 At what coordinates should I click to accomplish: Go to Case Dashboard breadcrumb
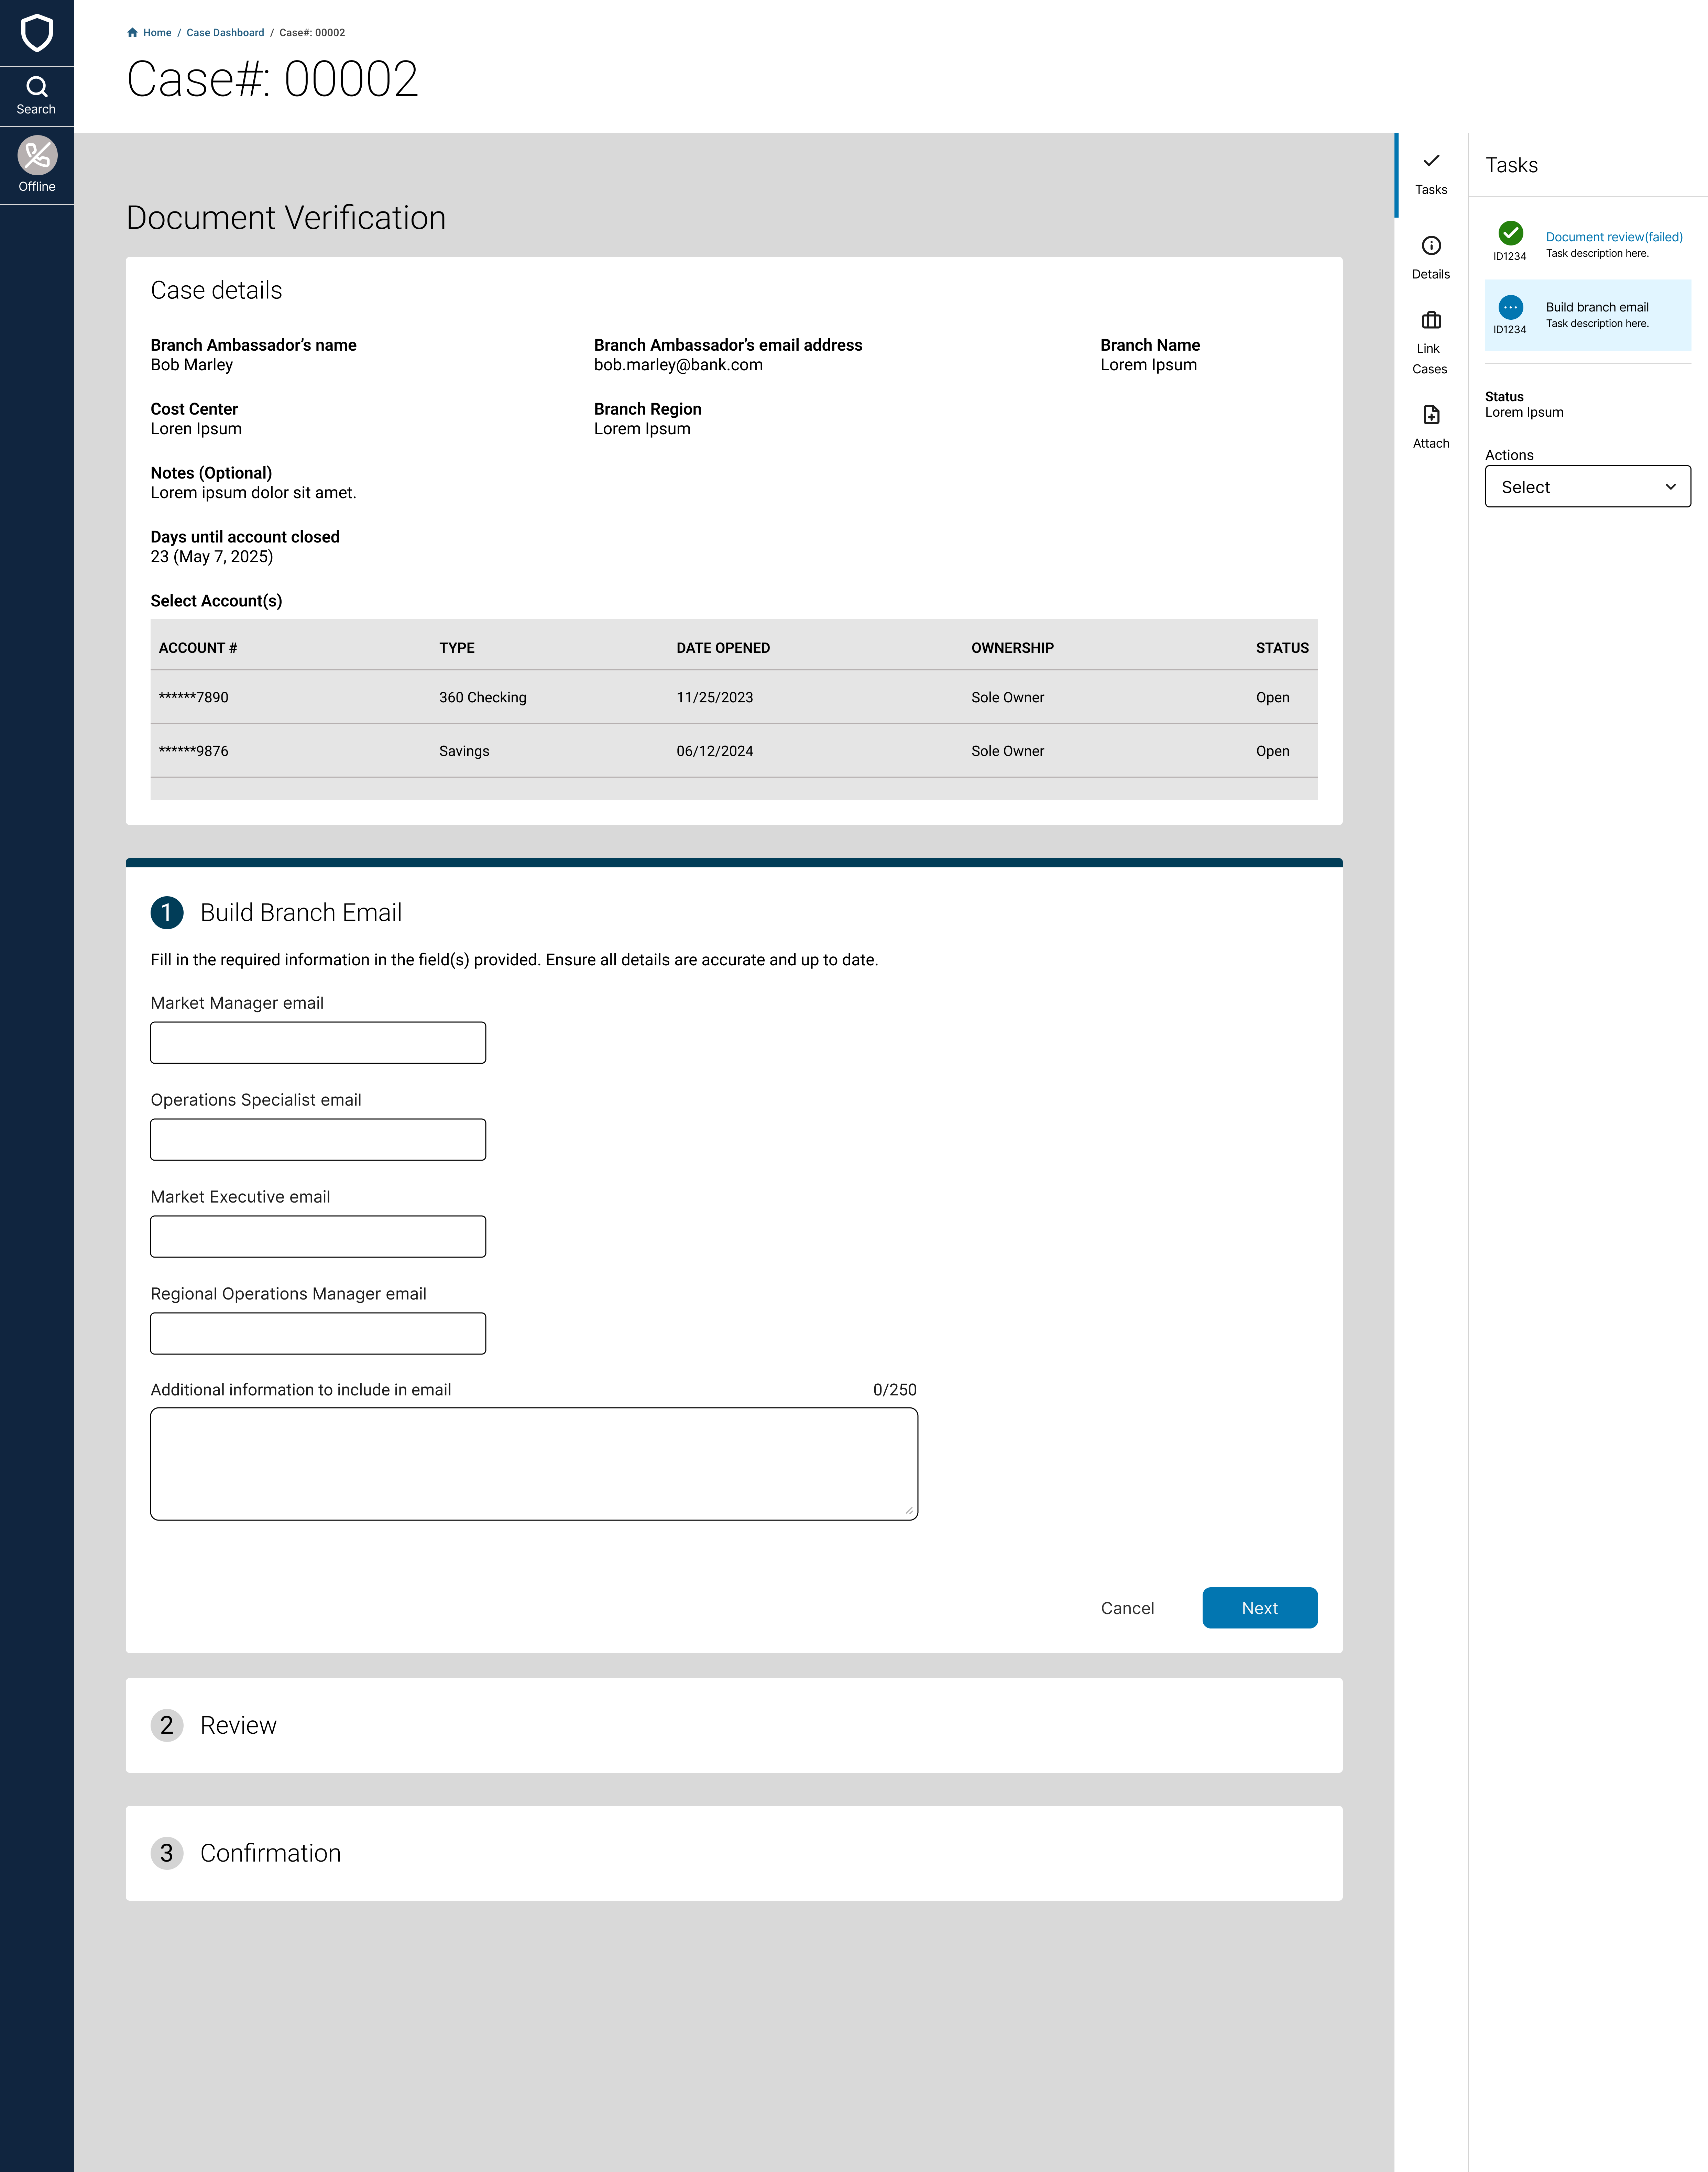(225, 33)
